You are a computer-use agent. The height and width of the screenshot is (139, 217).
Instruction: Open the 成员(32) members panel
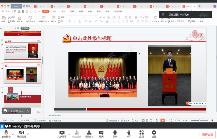click(89, 133)
